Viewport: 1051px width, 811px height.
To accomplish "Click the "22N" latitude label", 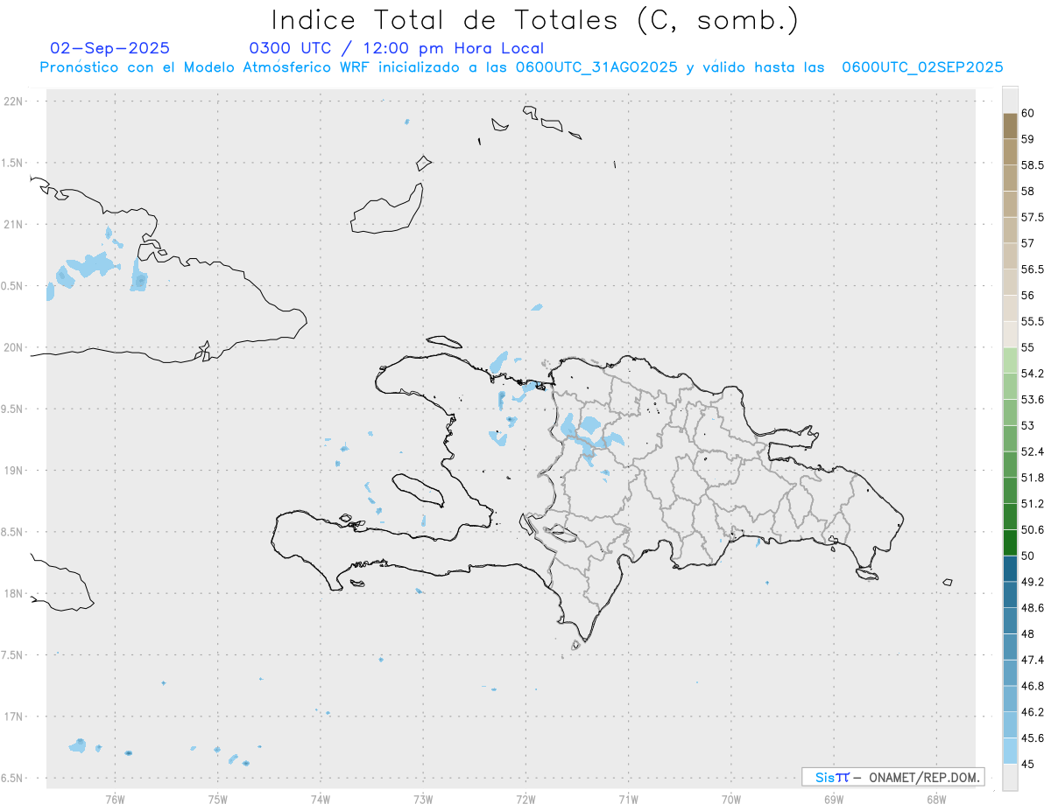I will [x=14, y=101].
